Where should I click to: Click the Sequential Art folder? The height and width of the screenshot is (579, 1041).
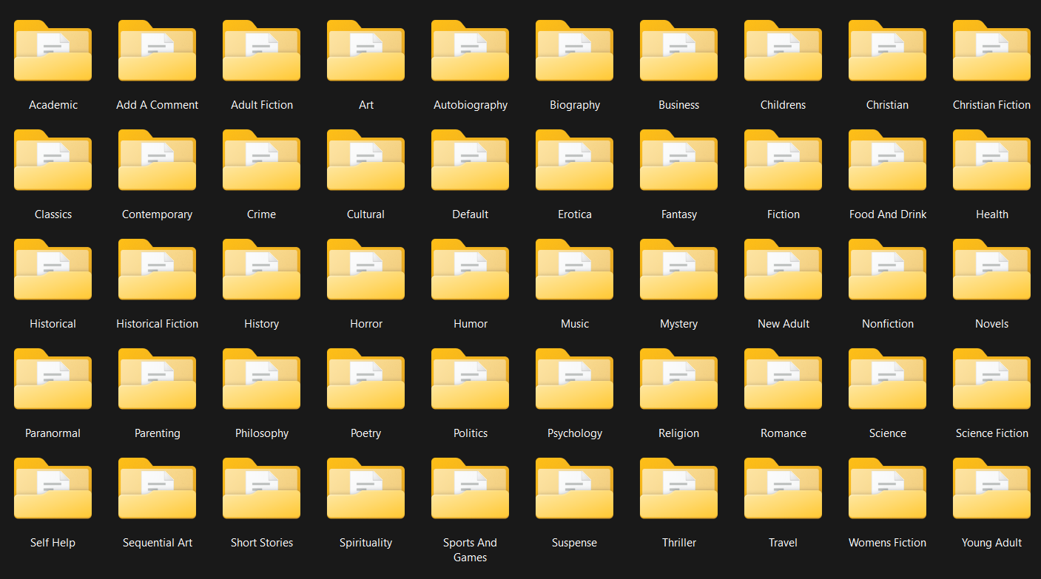[x=157, y=490]
